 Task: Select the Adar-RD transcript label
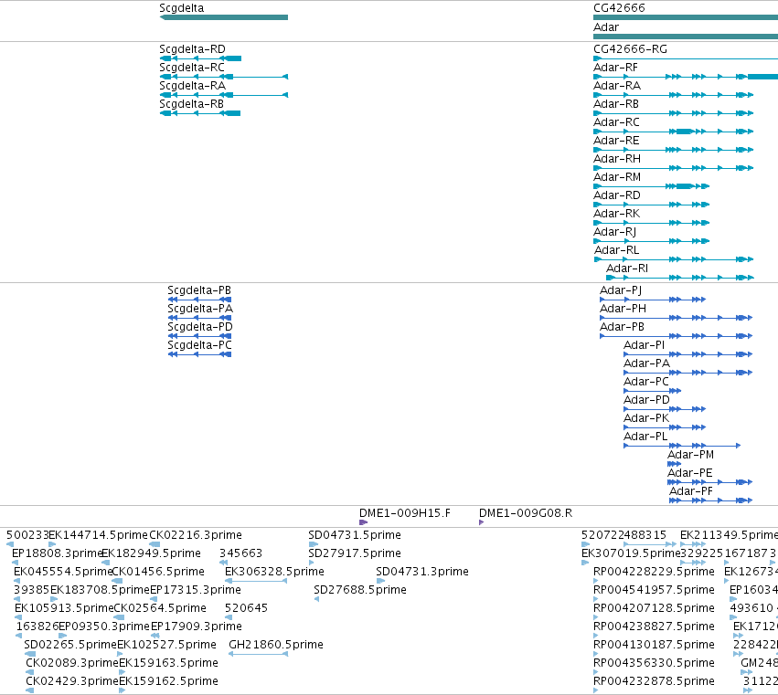tap(617, 195)
